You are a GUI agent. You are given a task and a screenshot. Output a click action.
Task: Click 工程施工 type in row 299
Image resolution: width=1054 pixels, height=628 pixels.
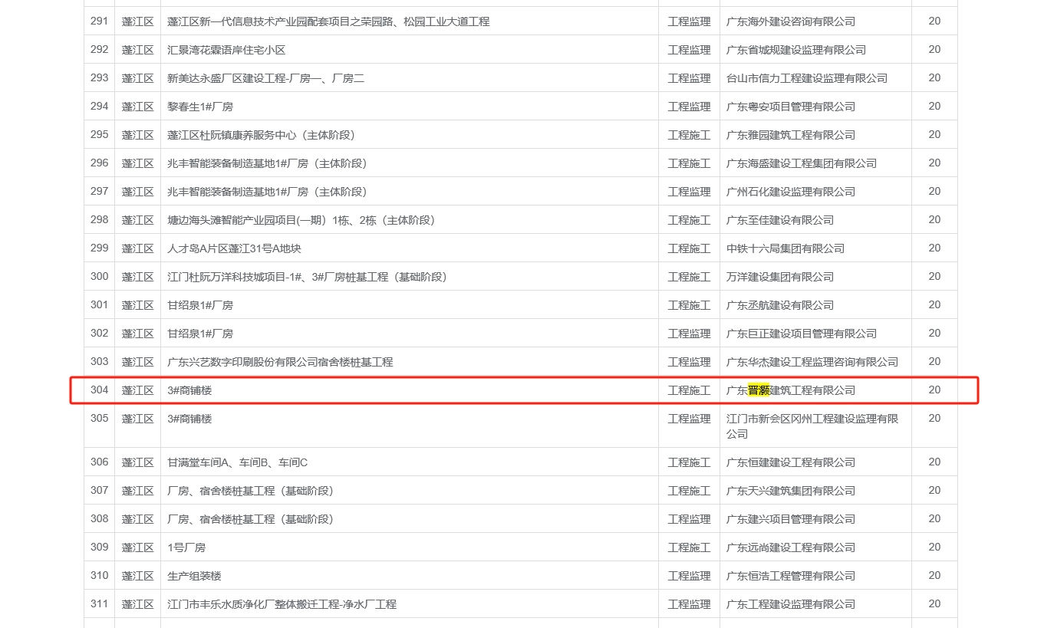pos(689,248)
